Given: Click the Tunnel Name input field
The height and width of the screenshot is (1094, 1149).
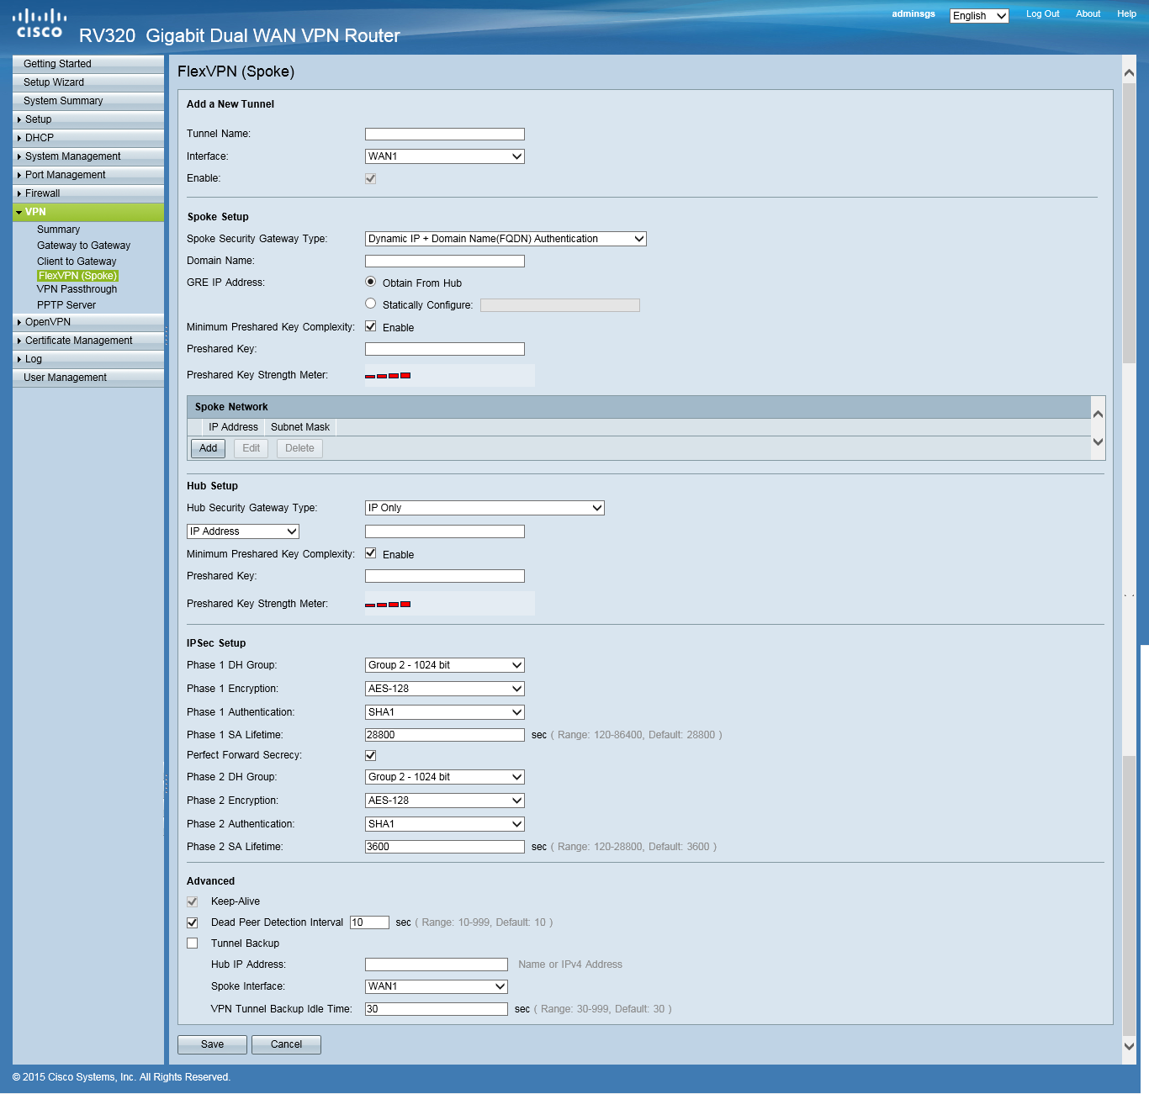Looking at the screenshot, I should (443, 133).
